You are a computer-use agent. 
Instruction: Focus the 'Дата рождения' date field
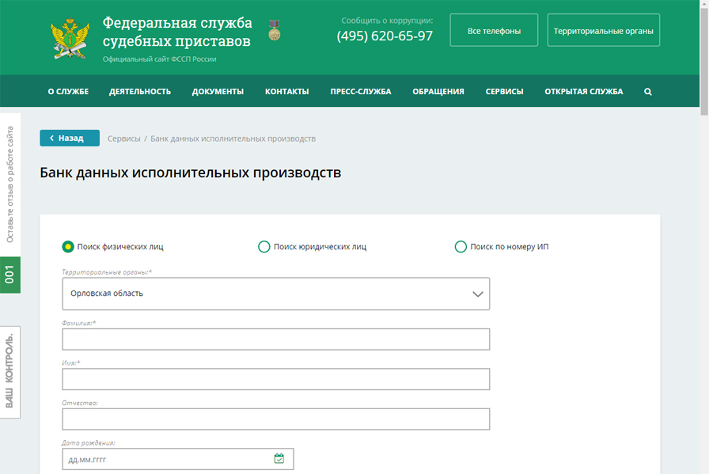coord(178,459)
